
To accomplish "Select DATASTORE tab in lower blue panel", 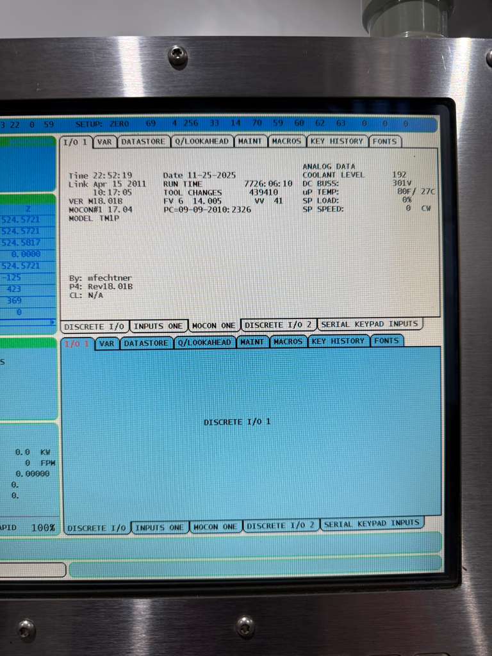I will (x=146, y=343).
